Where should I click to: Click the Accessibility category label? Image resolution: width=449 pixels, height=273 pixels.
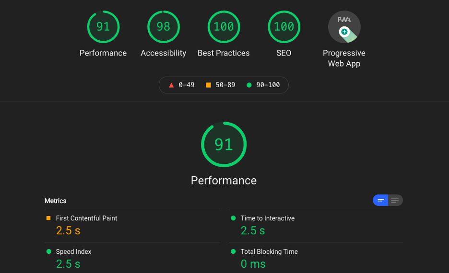pyautogui.click(x=164, y=53)
